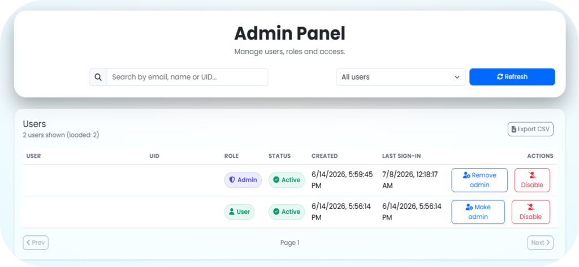Go to previous page with Prev
The image size is (579, 267).
(36, 243)
